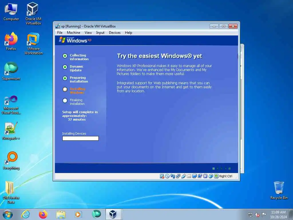293x220 pixels.
Task: Click the optical disk indicator in VirtualBox
Action: pos(167,176)
